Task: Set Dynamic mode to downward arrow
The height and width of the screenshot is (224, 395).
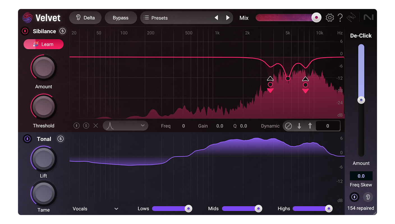Action: pos(299,126)
